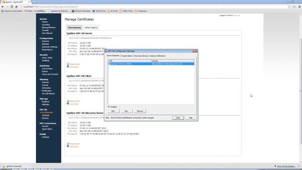Expand the Customers bookmark folder
302x170 pixels.
(x=141, y=11)
